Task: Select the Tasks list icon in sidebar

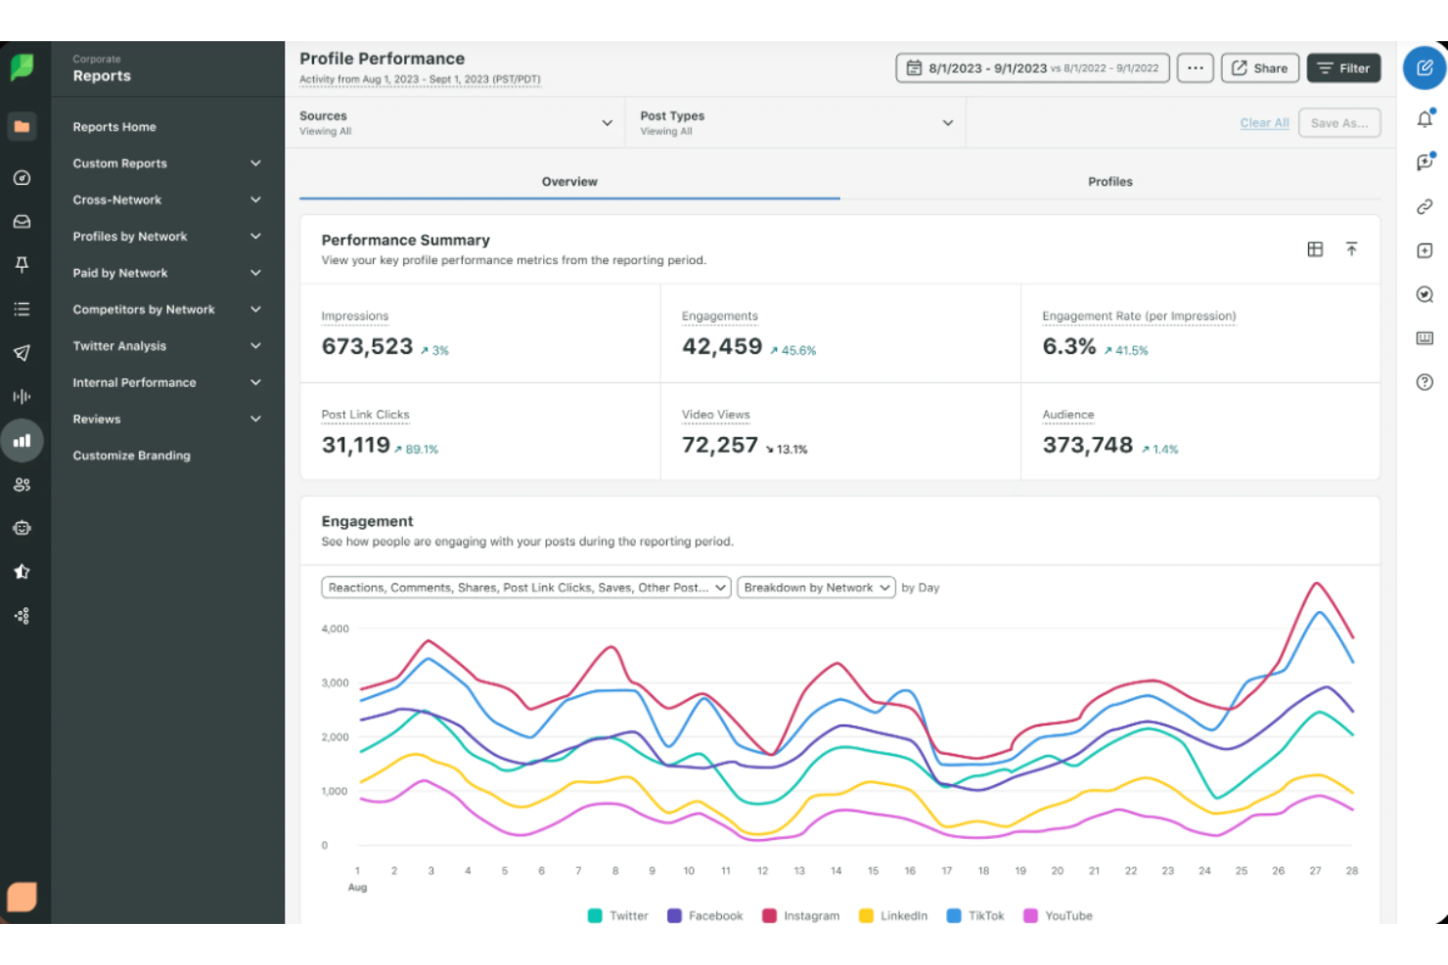Action: coord(22,308)
